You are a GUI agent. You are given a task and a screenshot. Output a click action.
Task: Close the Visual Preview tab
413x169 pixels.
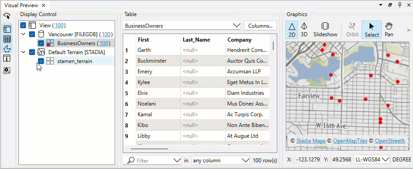[43, 5]
